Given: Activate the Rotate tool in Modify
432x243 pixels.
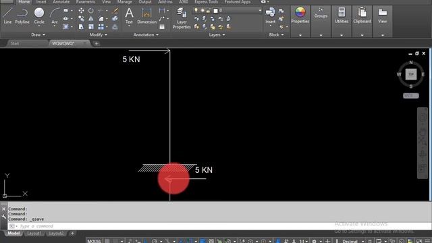Looking at the screenshot, I should click(91, 11).
